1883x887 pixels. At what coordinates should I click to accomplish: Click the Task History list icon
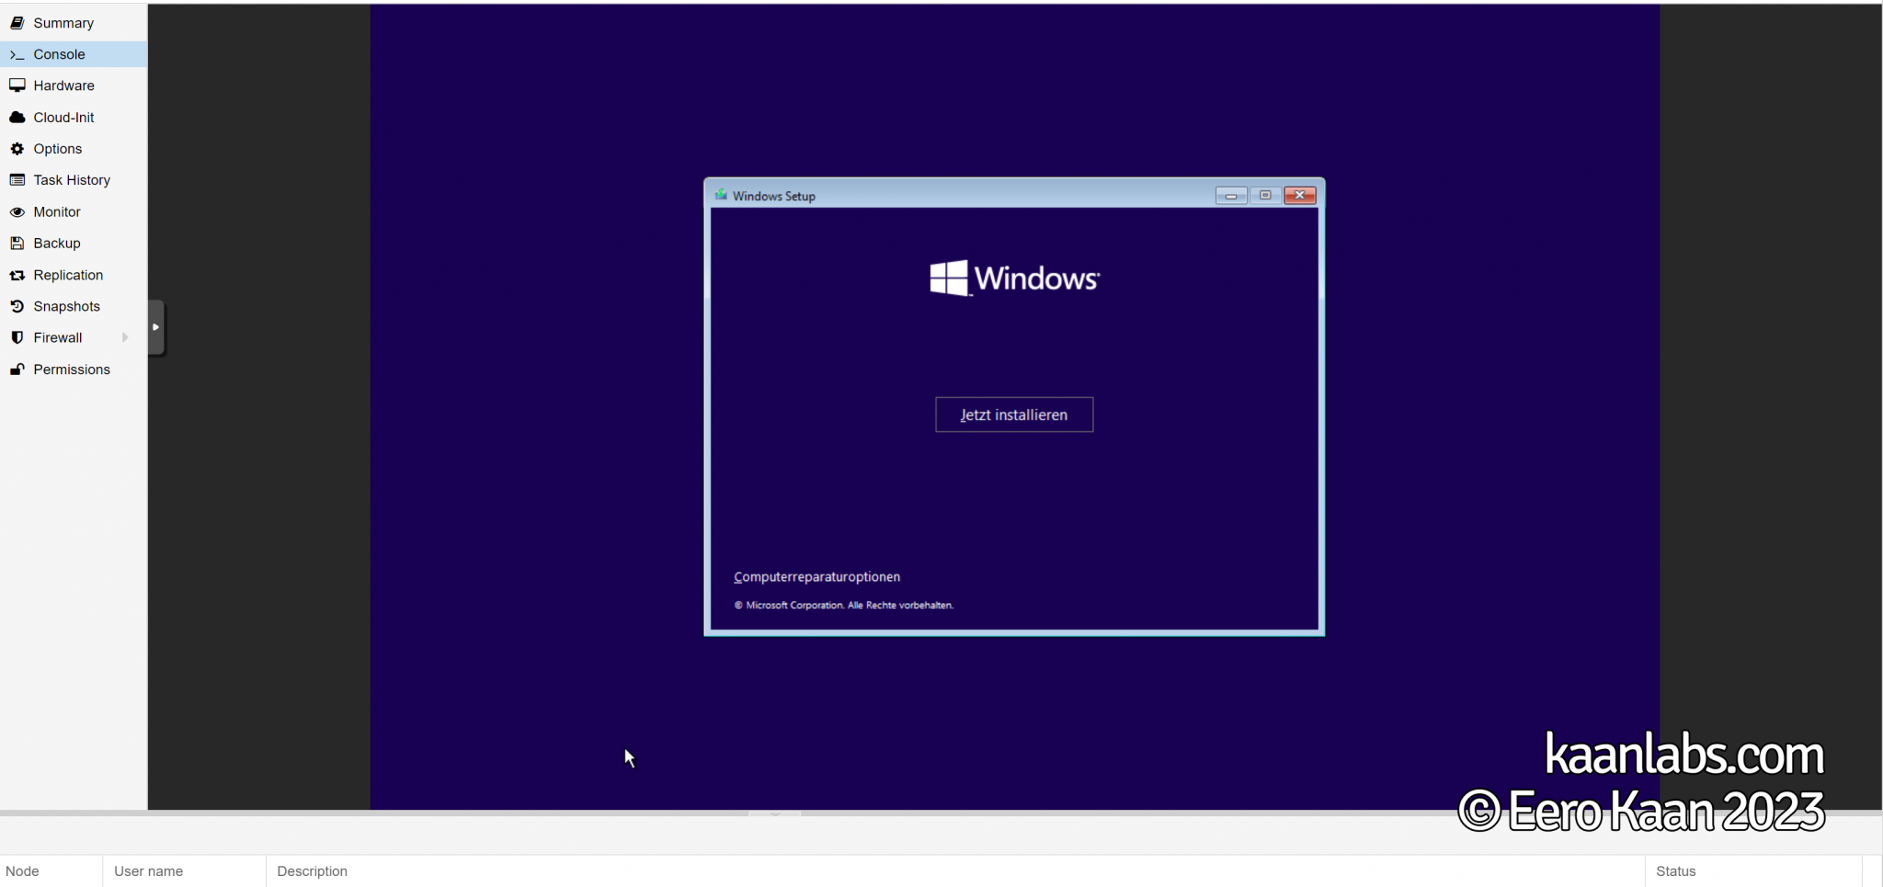[x=17, y=180]
